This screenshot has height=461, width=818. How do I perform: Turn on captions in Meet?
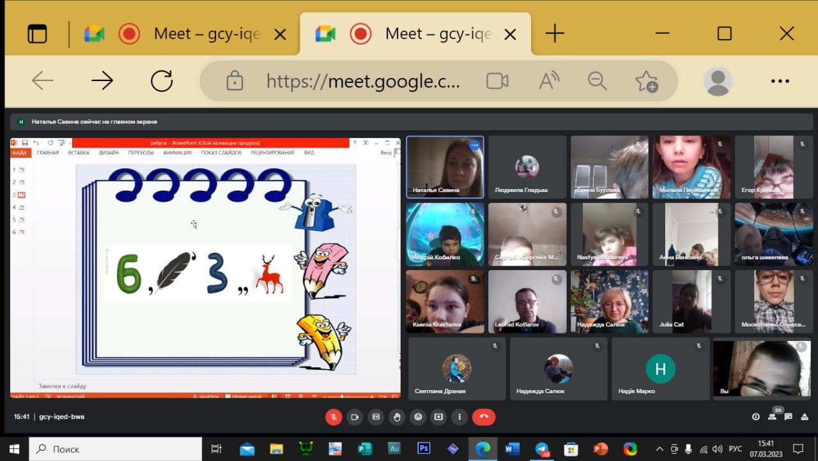[x=376, y=417]
